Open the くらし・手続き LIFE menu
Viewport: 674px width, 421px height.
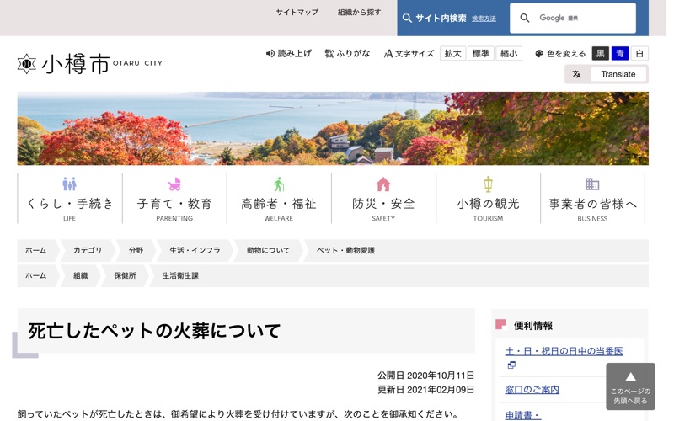[70, 199]
